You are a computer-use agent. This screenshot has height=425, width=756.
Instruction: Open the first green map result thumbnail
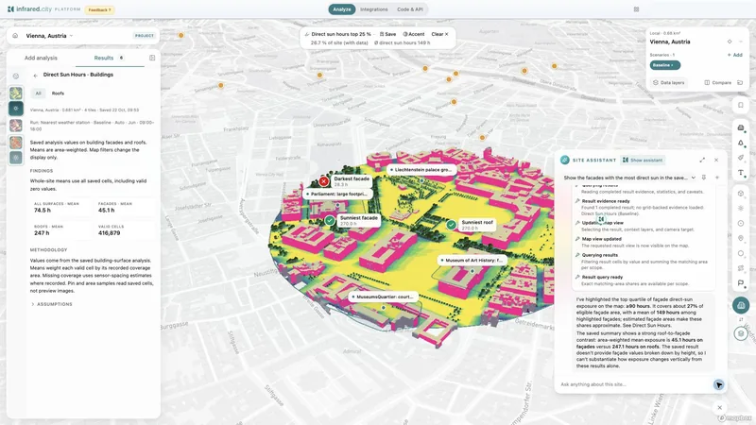click(x=16, y=93)
